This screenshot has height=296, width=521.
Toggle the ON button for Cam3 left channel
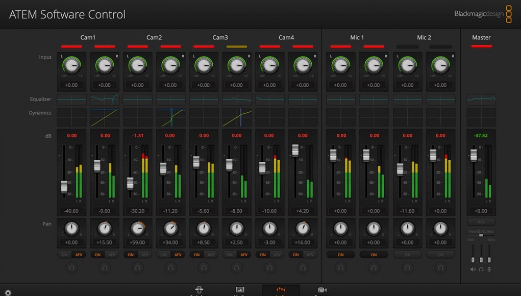click(x=196, y=255)
